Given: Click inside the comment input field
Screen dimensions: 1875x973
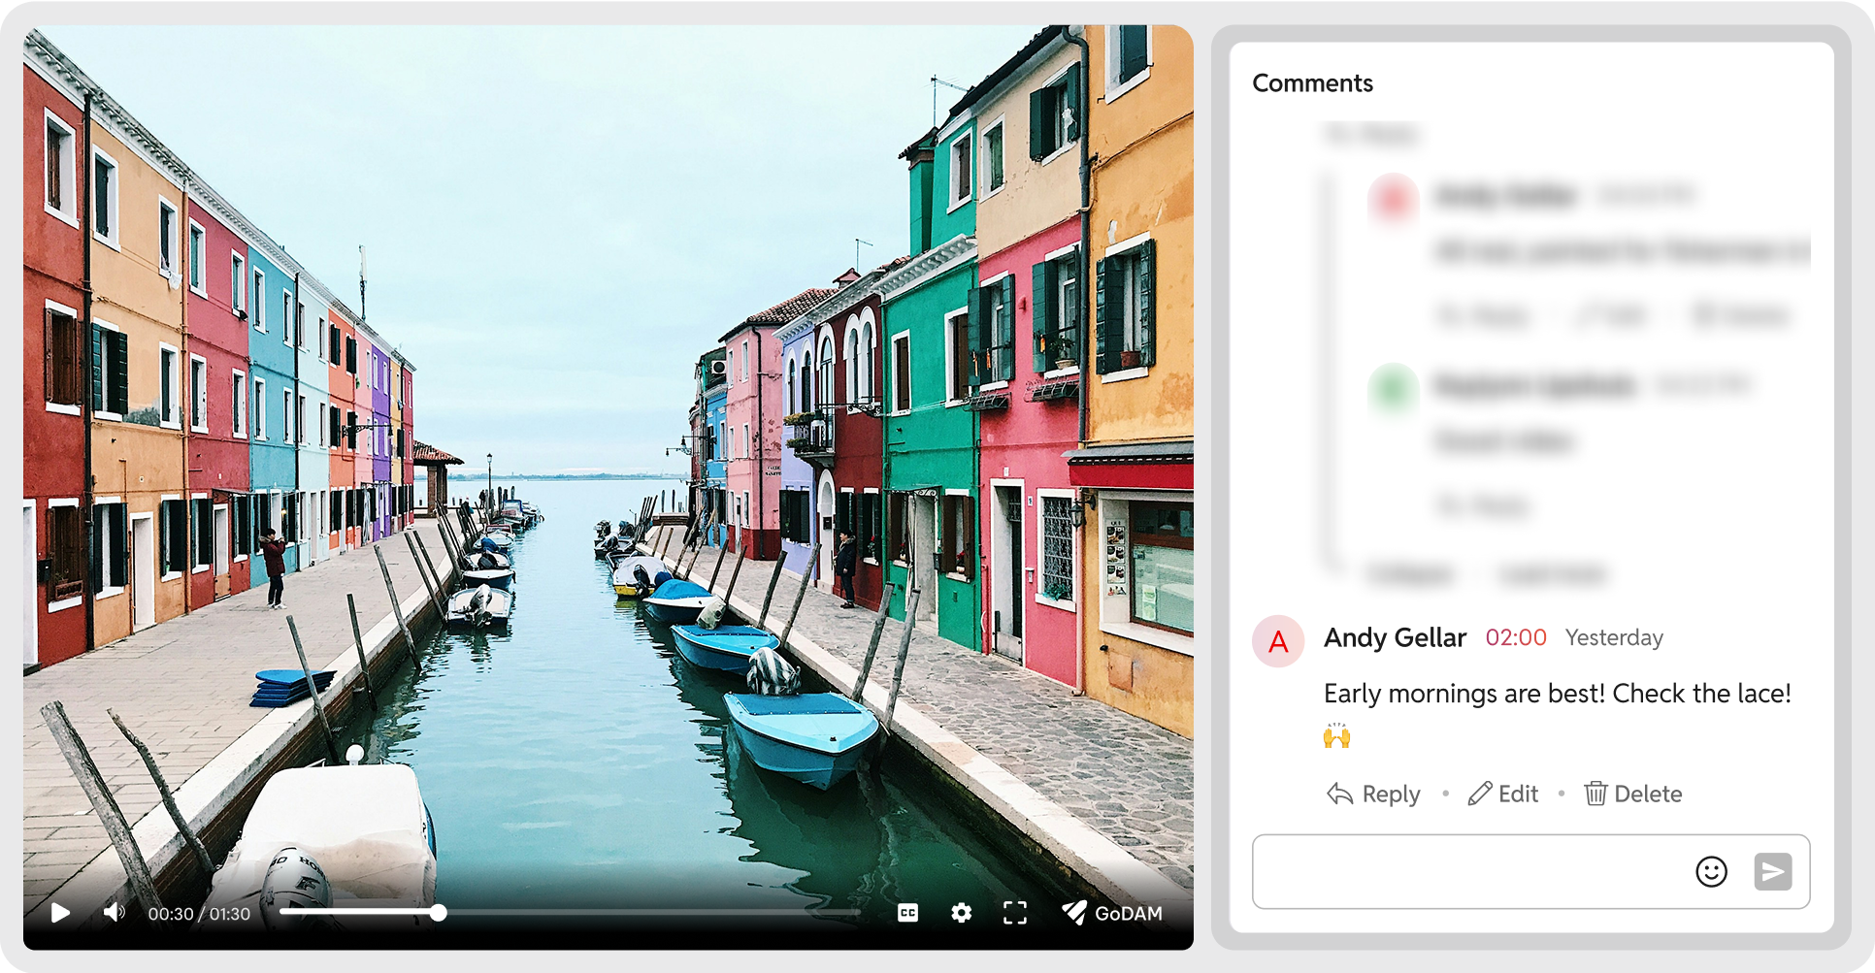Looking at the screenshot, I should [1465, 871].
